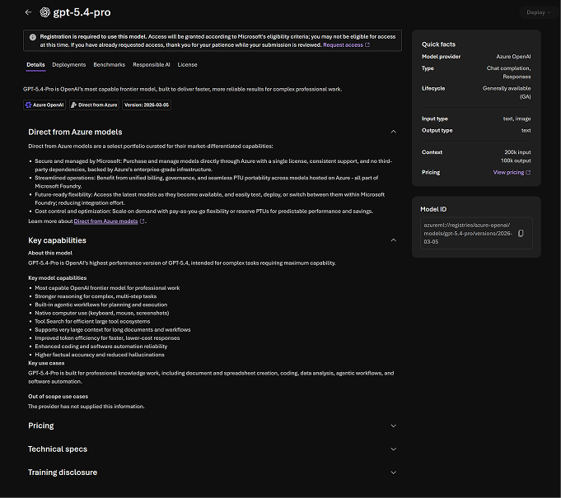Collapse the Key capabilities section
The width and height of the screenshot is (561, 498).
coord(394,240)
